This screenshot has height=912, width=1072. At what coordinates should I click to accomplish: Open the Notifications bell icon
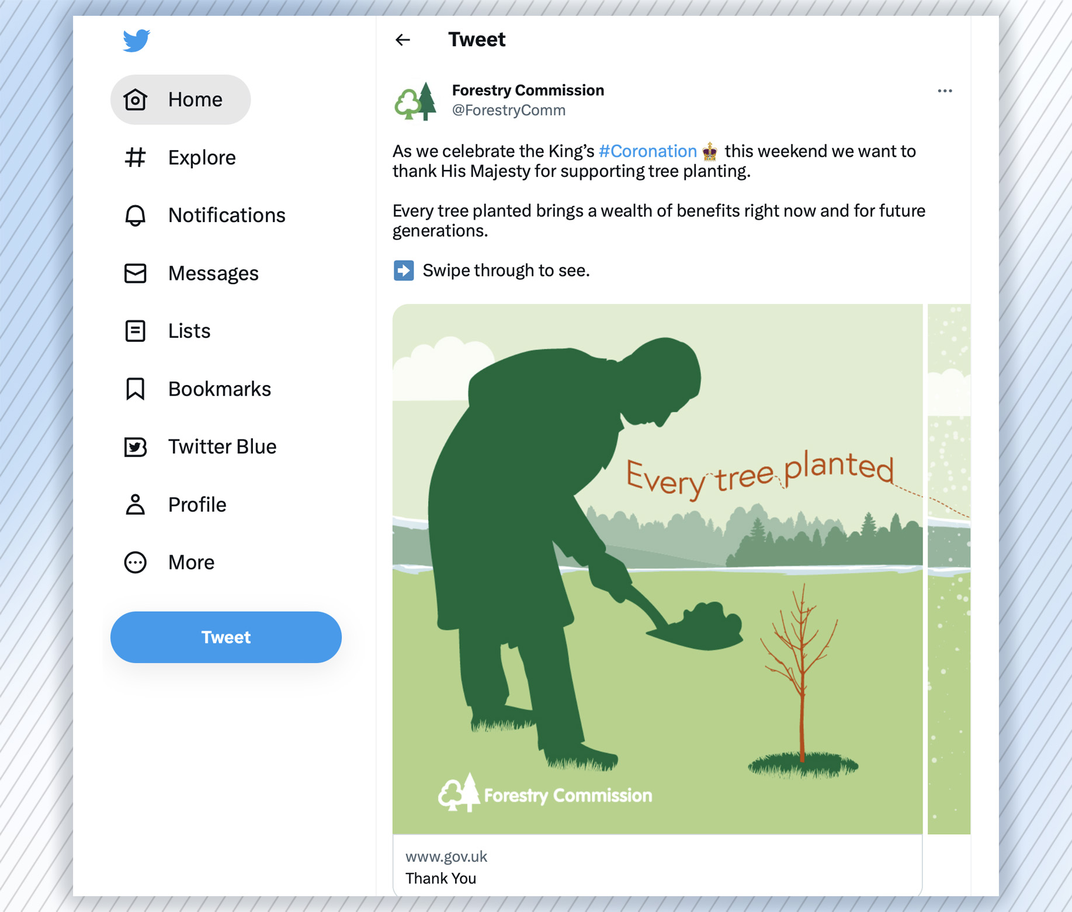135,215
